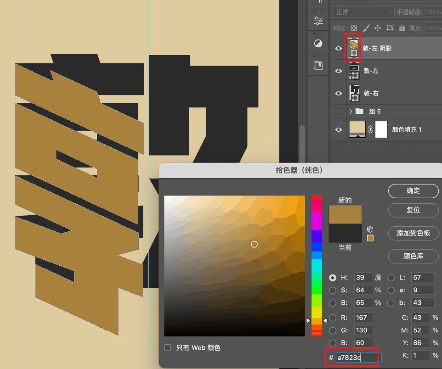Click the prevent artboard auto-nesting lock icon
This screenshot has height=369, width=442.
click(390, 28)
